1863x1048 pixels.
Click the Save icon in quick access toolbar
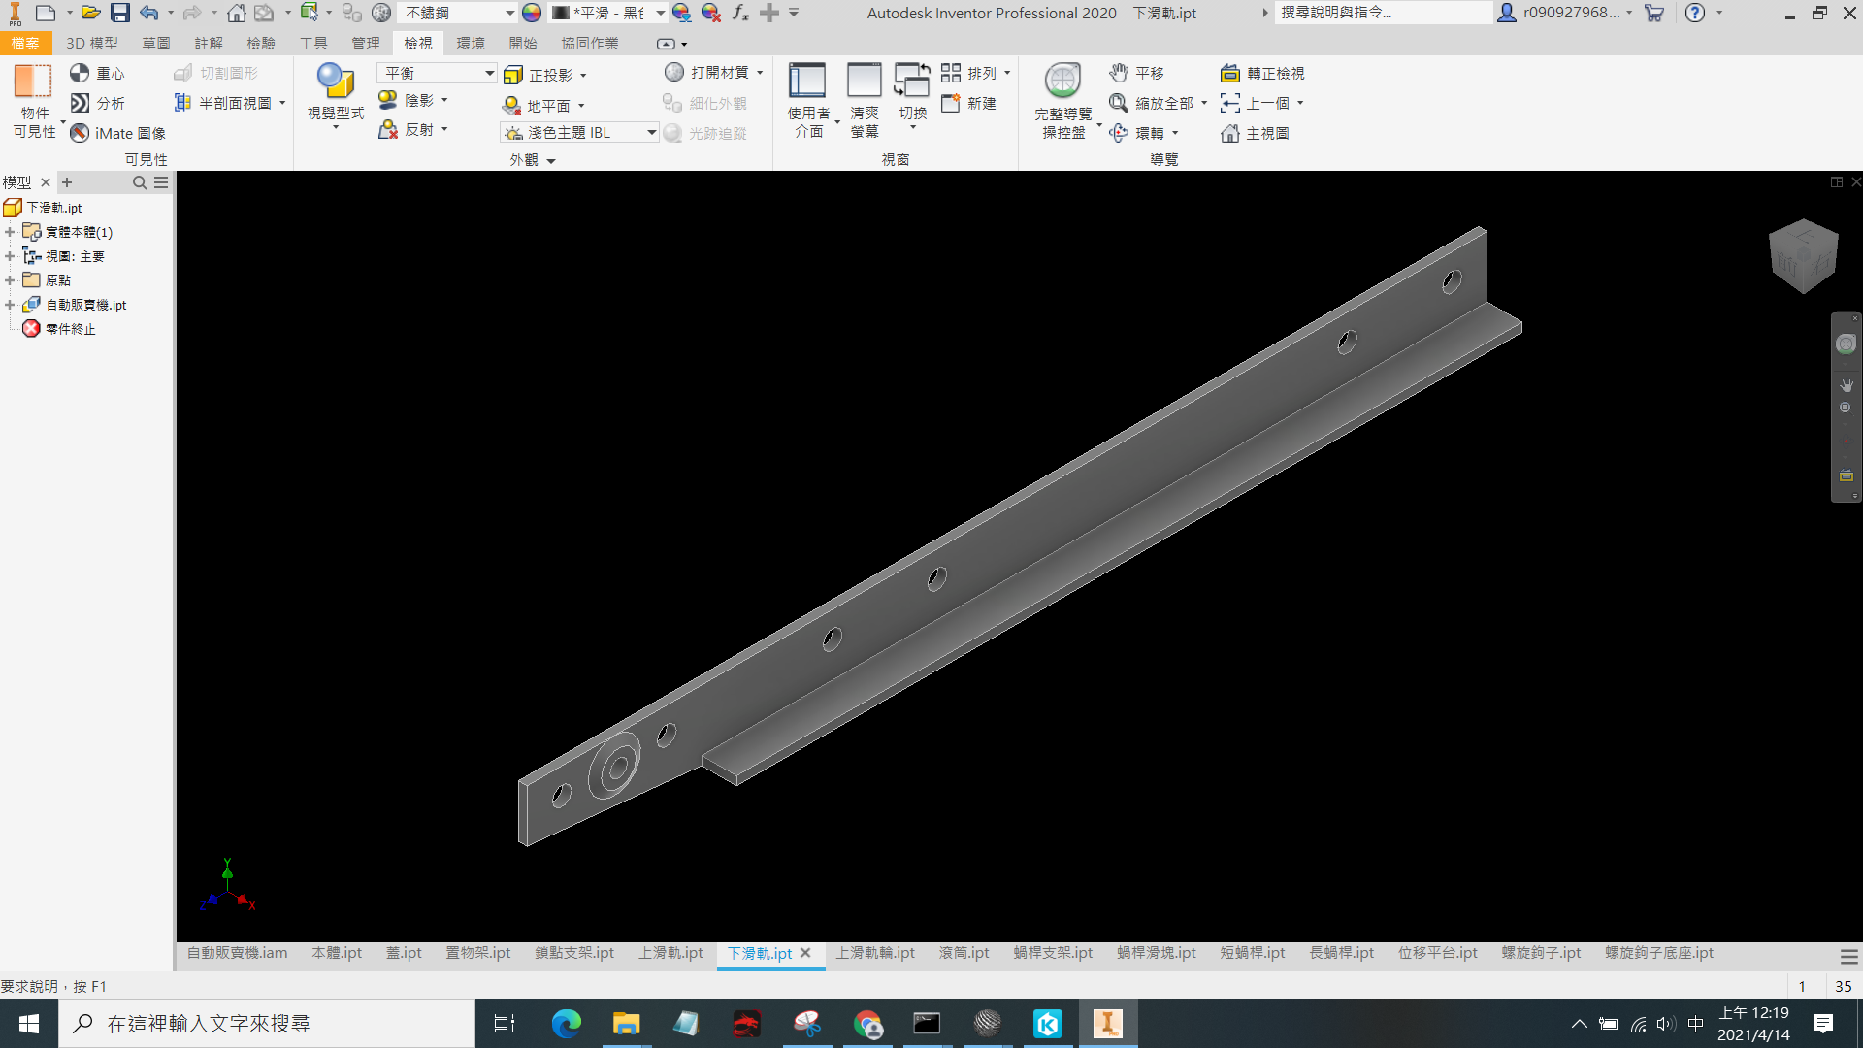coord(119,13)
